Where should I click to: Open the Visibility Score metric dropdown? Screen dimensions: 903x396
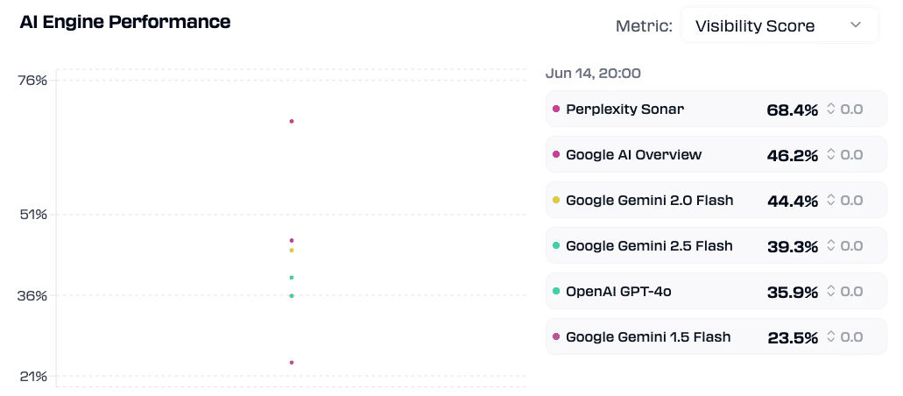780,25
